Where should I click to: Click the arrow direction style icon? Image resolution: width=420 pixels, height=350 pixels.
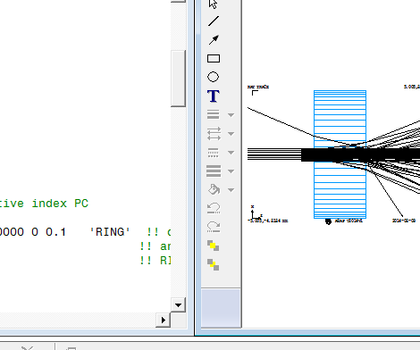214,134
